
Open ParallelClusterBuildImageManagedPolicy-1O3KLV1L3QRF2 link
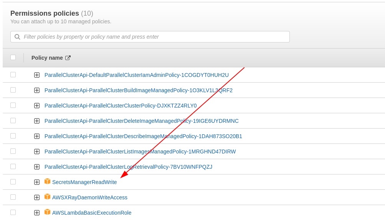pos(139,90)
